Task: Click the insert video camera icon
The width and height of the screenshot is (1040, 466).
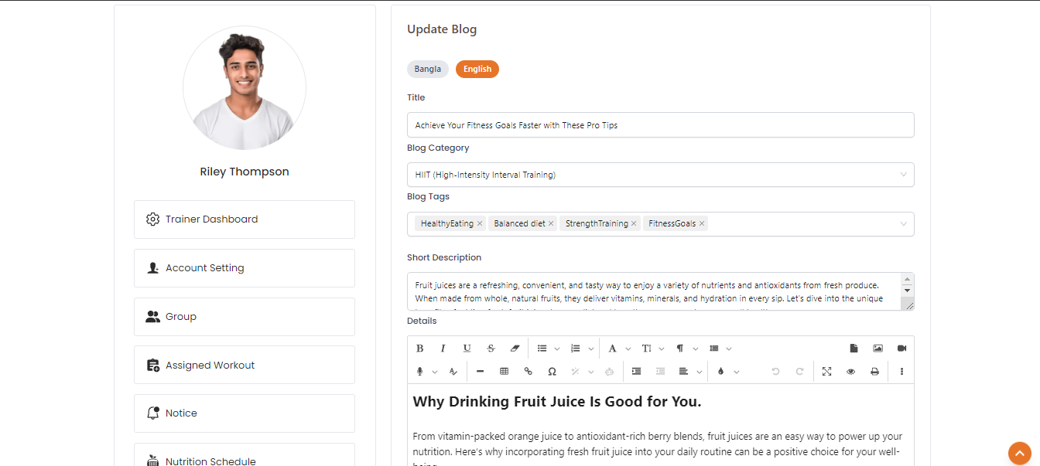Action: [901, 349]
